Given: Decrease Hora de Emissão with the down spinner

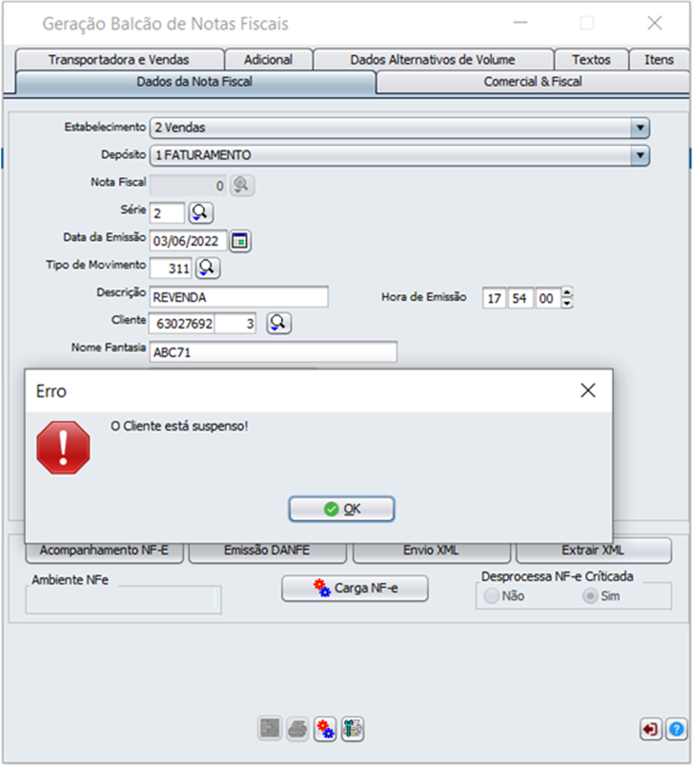Looking at the screenshot, I should [x=567, y=304].
